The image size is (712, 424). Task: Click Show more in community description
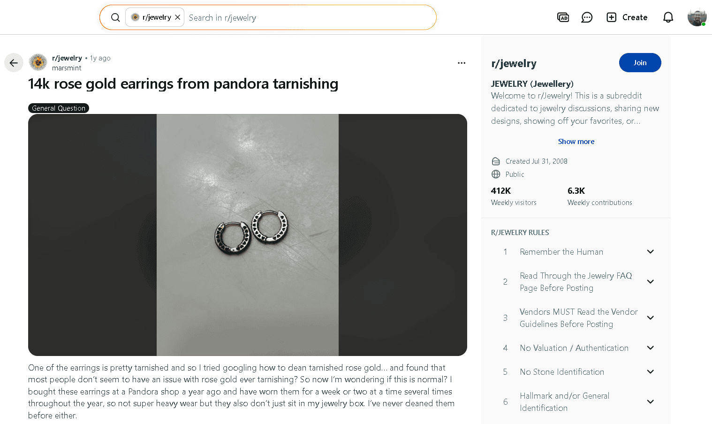[x=576, y=142]
